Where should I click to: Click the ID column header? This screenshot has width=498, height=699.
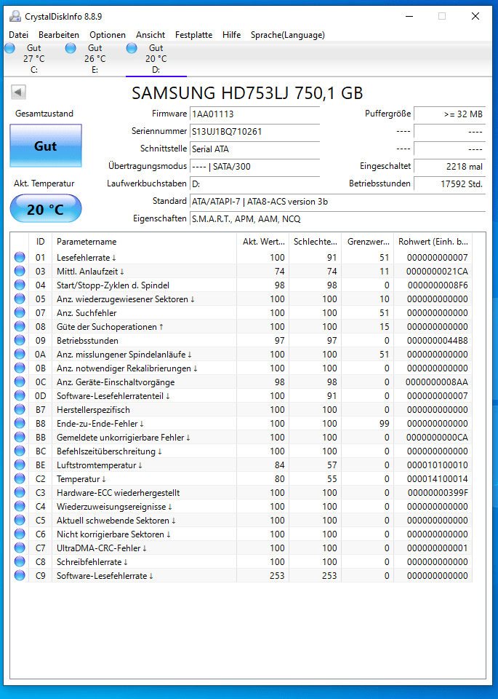click(x=41, y=242)
